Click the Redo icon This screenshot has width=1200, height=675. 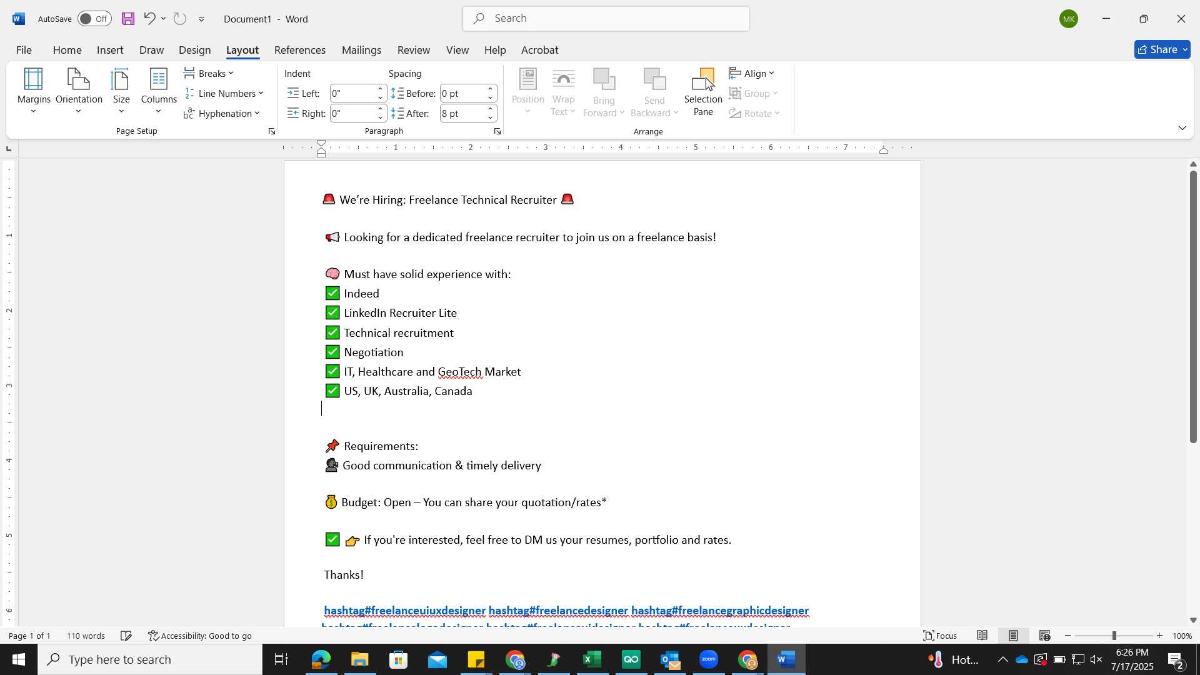point(180,19)
